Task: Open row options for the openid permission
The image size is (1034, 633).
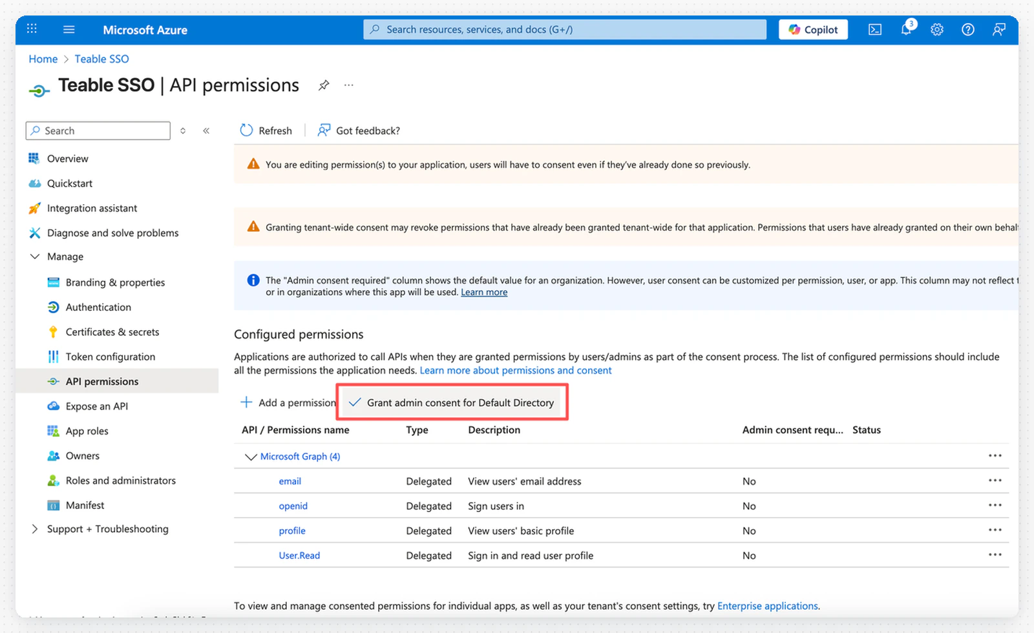Action: tap(995, 505)
